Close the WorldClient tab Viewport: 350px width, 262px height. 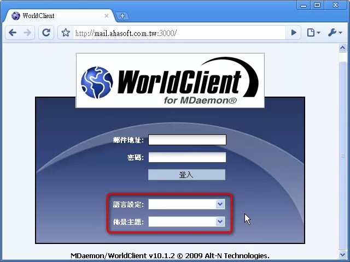tap(107, 16)
